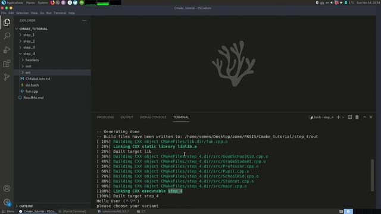Open the Menu button in the bottom taskbar

point(8,212)
